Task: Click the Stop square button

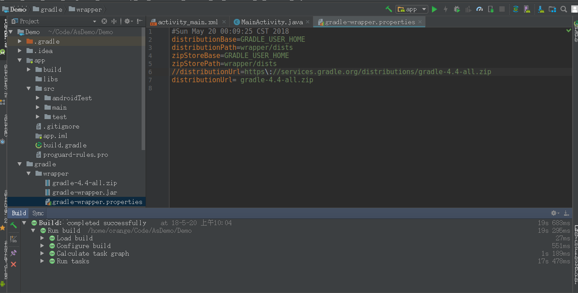Action: pos(502,9)
